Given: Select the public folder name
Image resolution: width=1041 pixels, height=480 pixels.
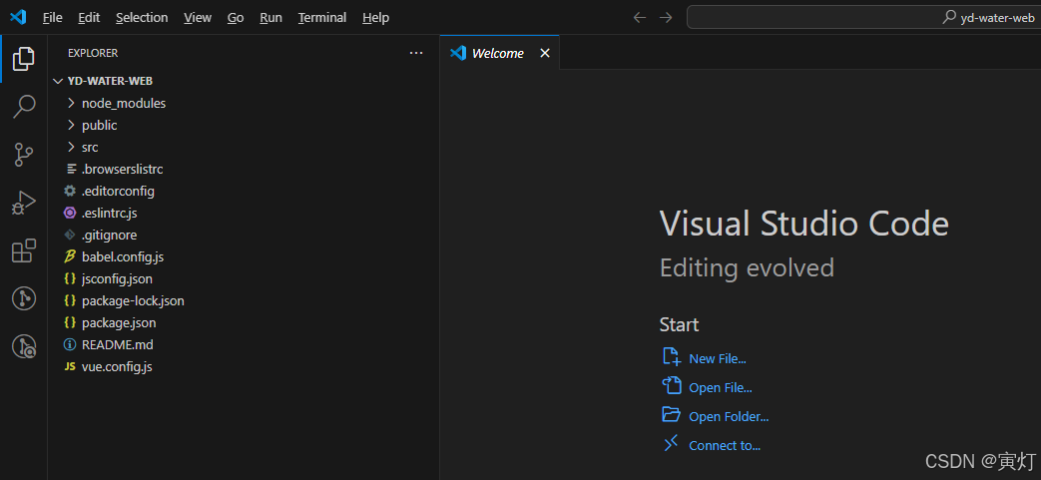Looking at the screenshot, I should point(100,126).
